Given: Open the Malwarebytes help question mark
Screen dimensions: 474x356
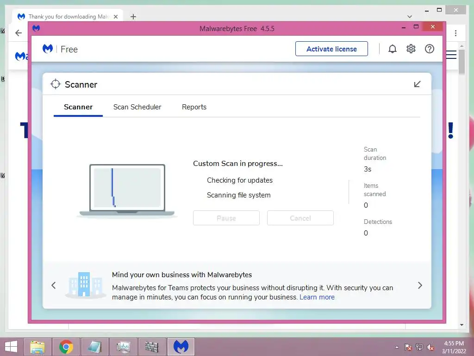Looking at the screenshot, I should pos(429,49).
